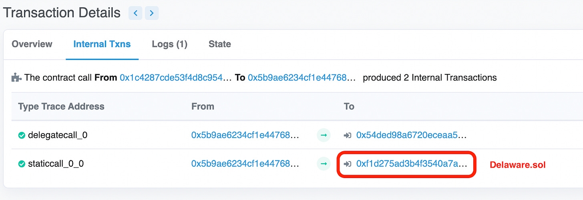This screenshot has width=583, height=200.
Task: Open recipient 0x5b9ae6234cf1e44768 link in summary
Action: [302, 78]
